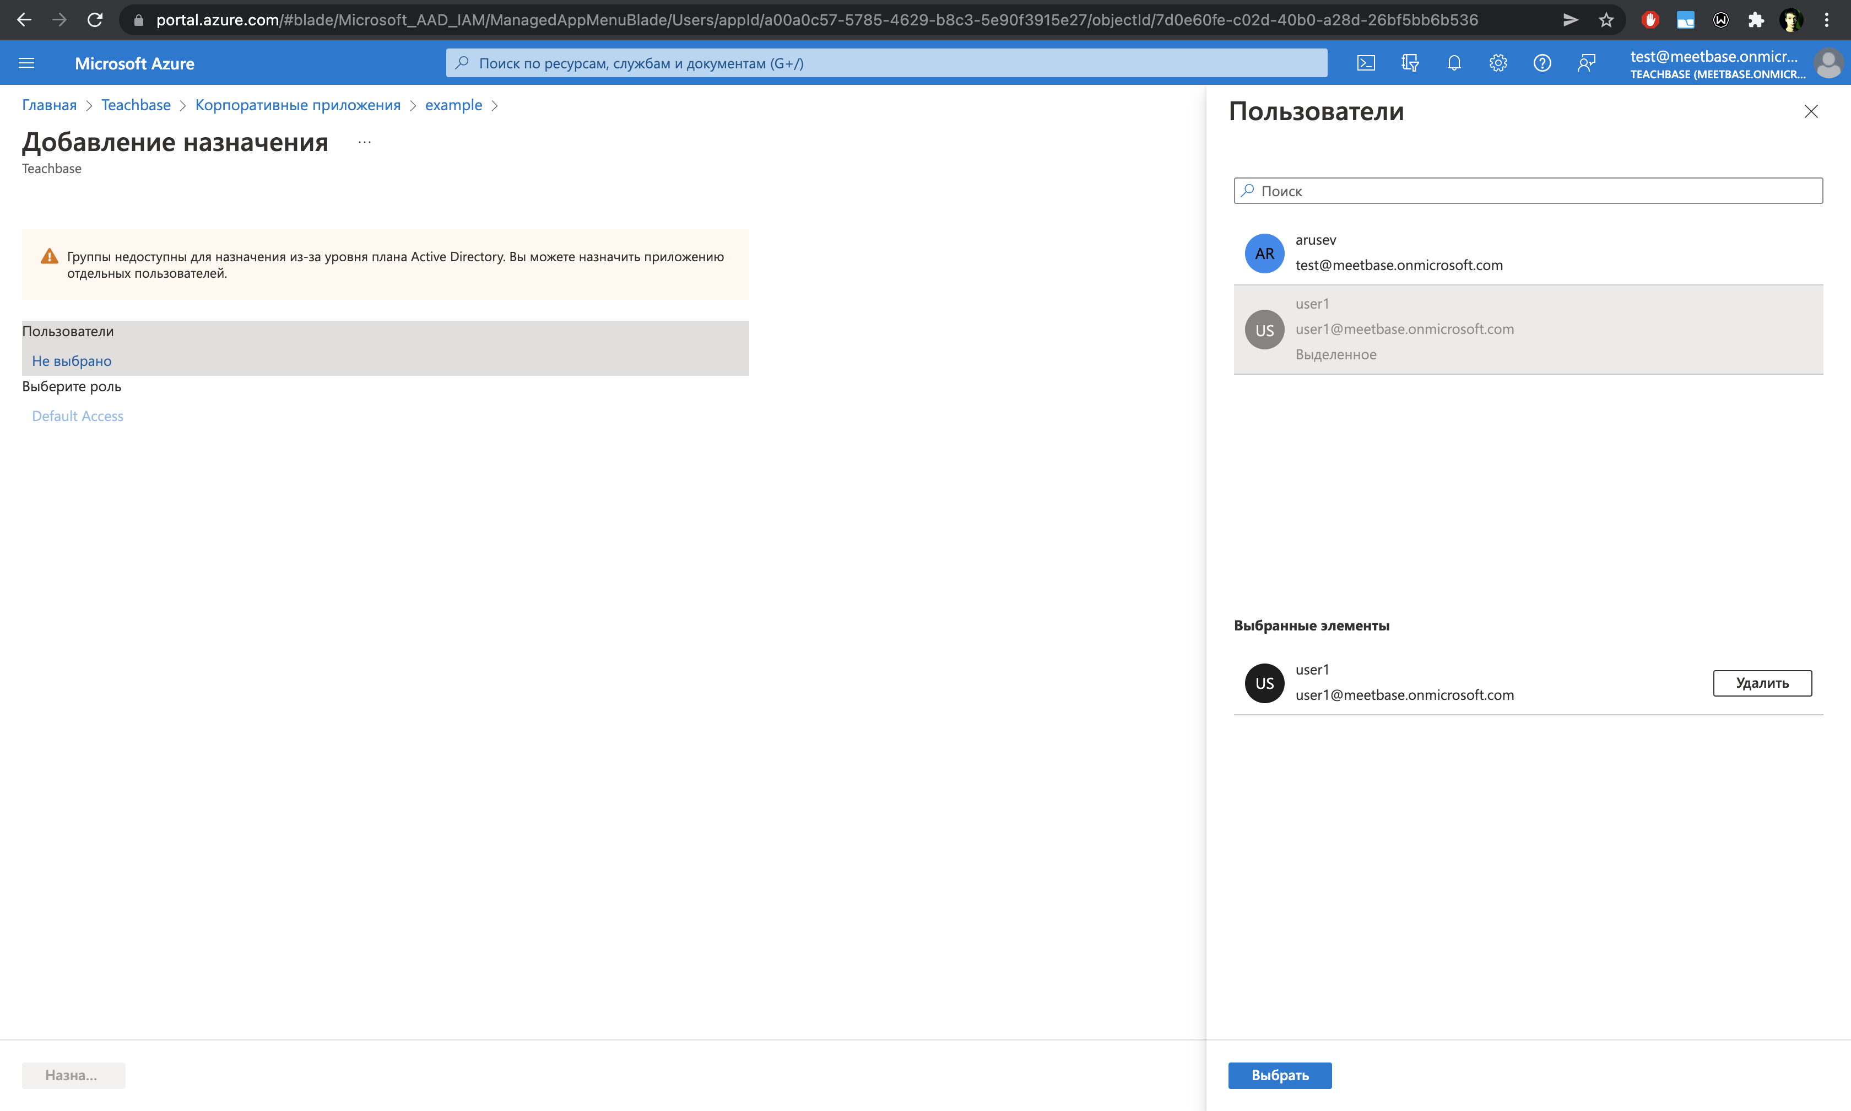Open the Azure portal hamburger menu
This screenshot has height=1111, width=1851.
click(26, 63)
